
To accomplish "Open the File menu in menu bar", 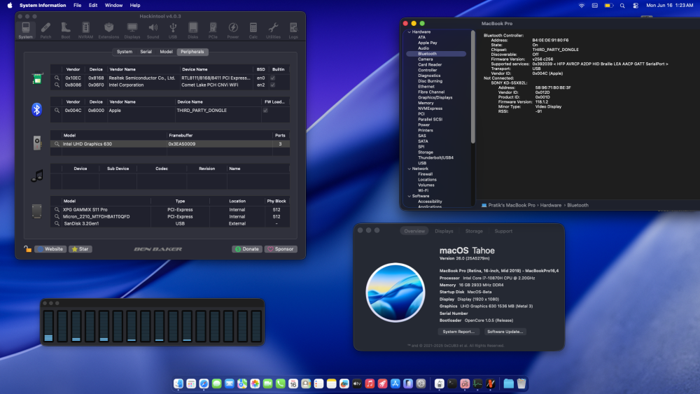I will coord(77,6).
